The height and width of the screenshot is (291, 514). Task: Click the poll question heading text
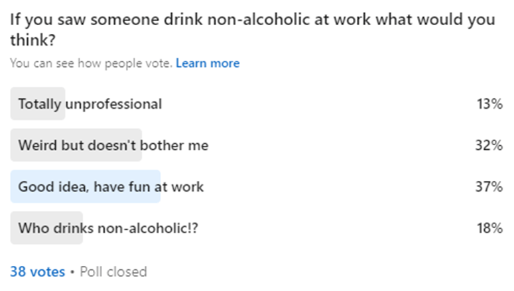(x=252, y=20)
